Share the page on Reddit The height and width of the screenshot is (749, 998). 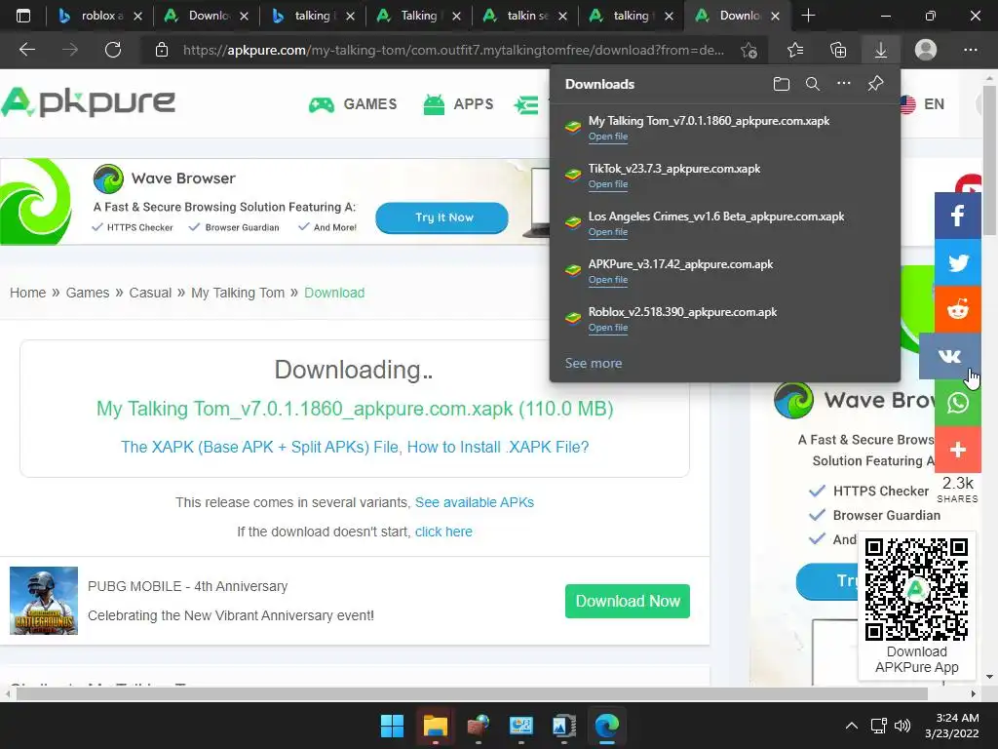958,310
